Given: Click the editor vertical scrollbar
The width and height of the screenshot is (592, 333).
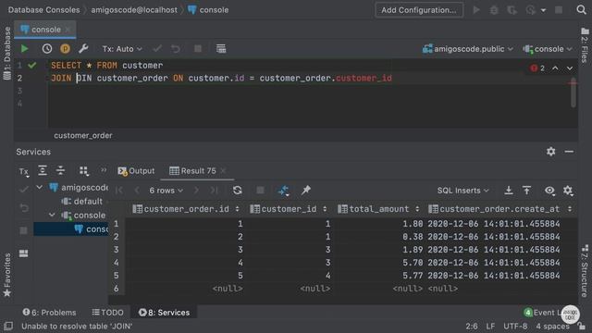Looking at the screenshot, I should [x=573, y=92].
